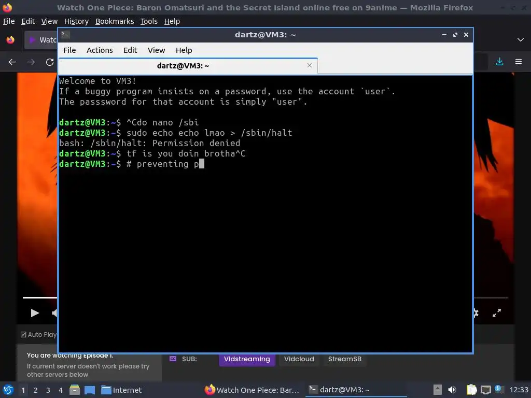Open the terminal Edit menu

point(130,50)
